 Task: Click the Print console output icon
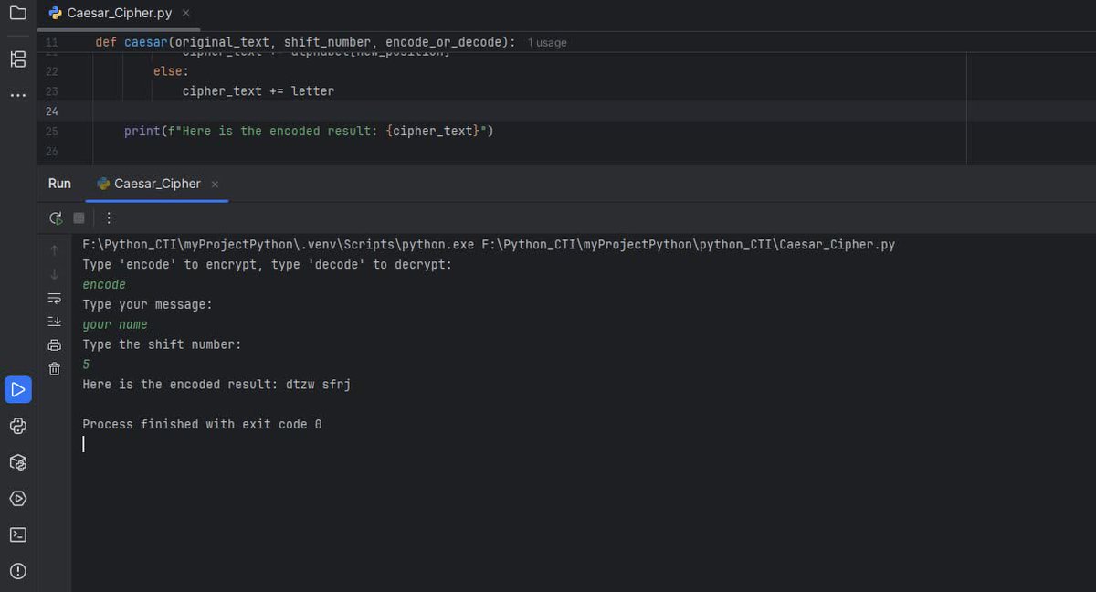point(54,345)
